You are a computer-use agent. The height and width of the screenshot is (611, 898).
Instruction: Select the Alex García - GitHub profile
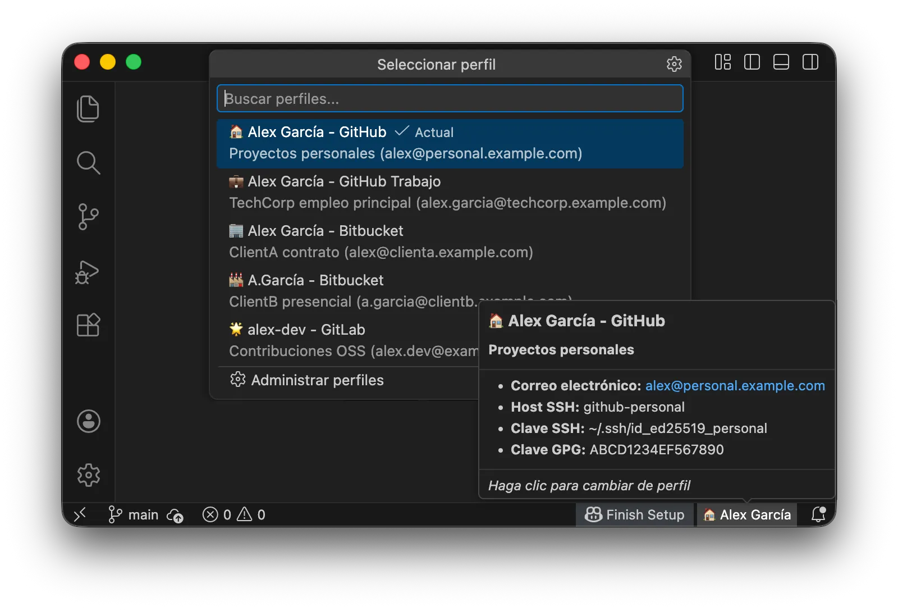pos(450,143)
